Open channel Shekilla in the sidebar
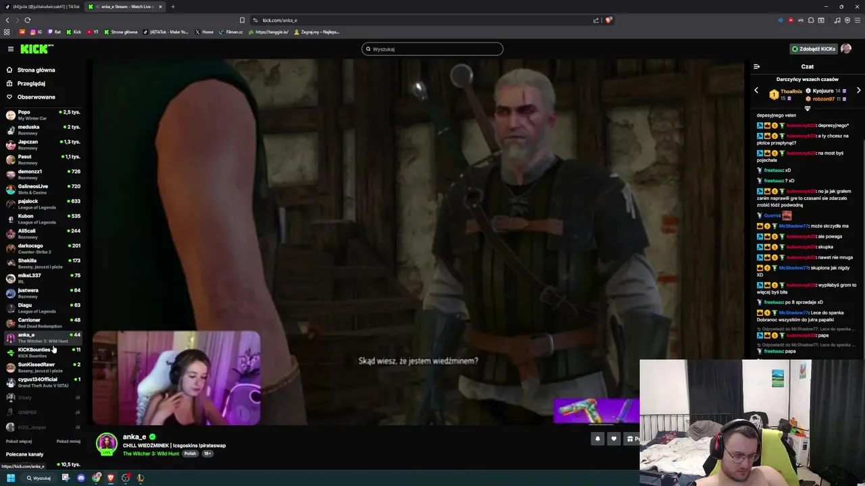The image size is (865, 486). [42, 263]
